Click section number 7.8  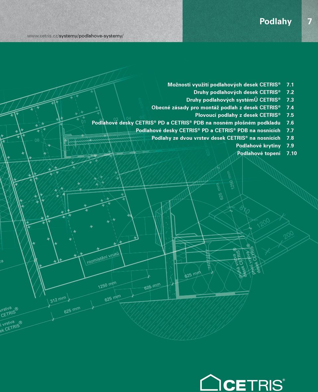(x=290, y=138)
